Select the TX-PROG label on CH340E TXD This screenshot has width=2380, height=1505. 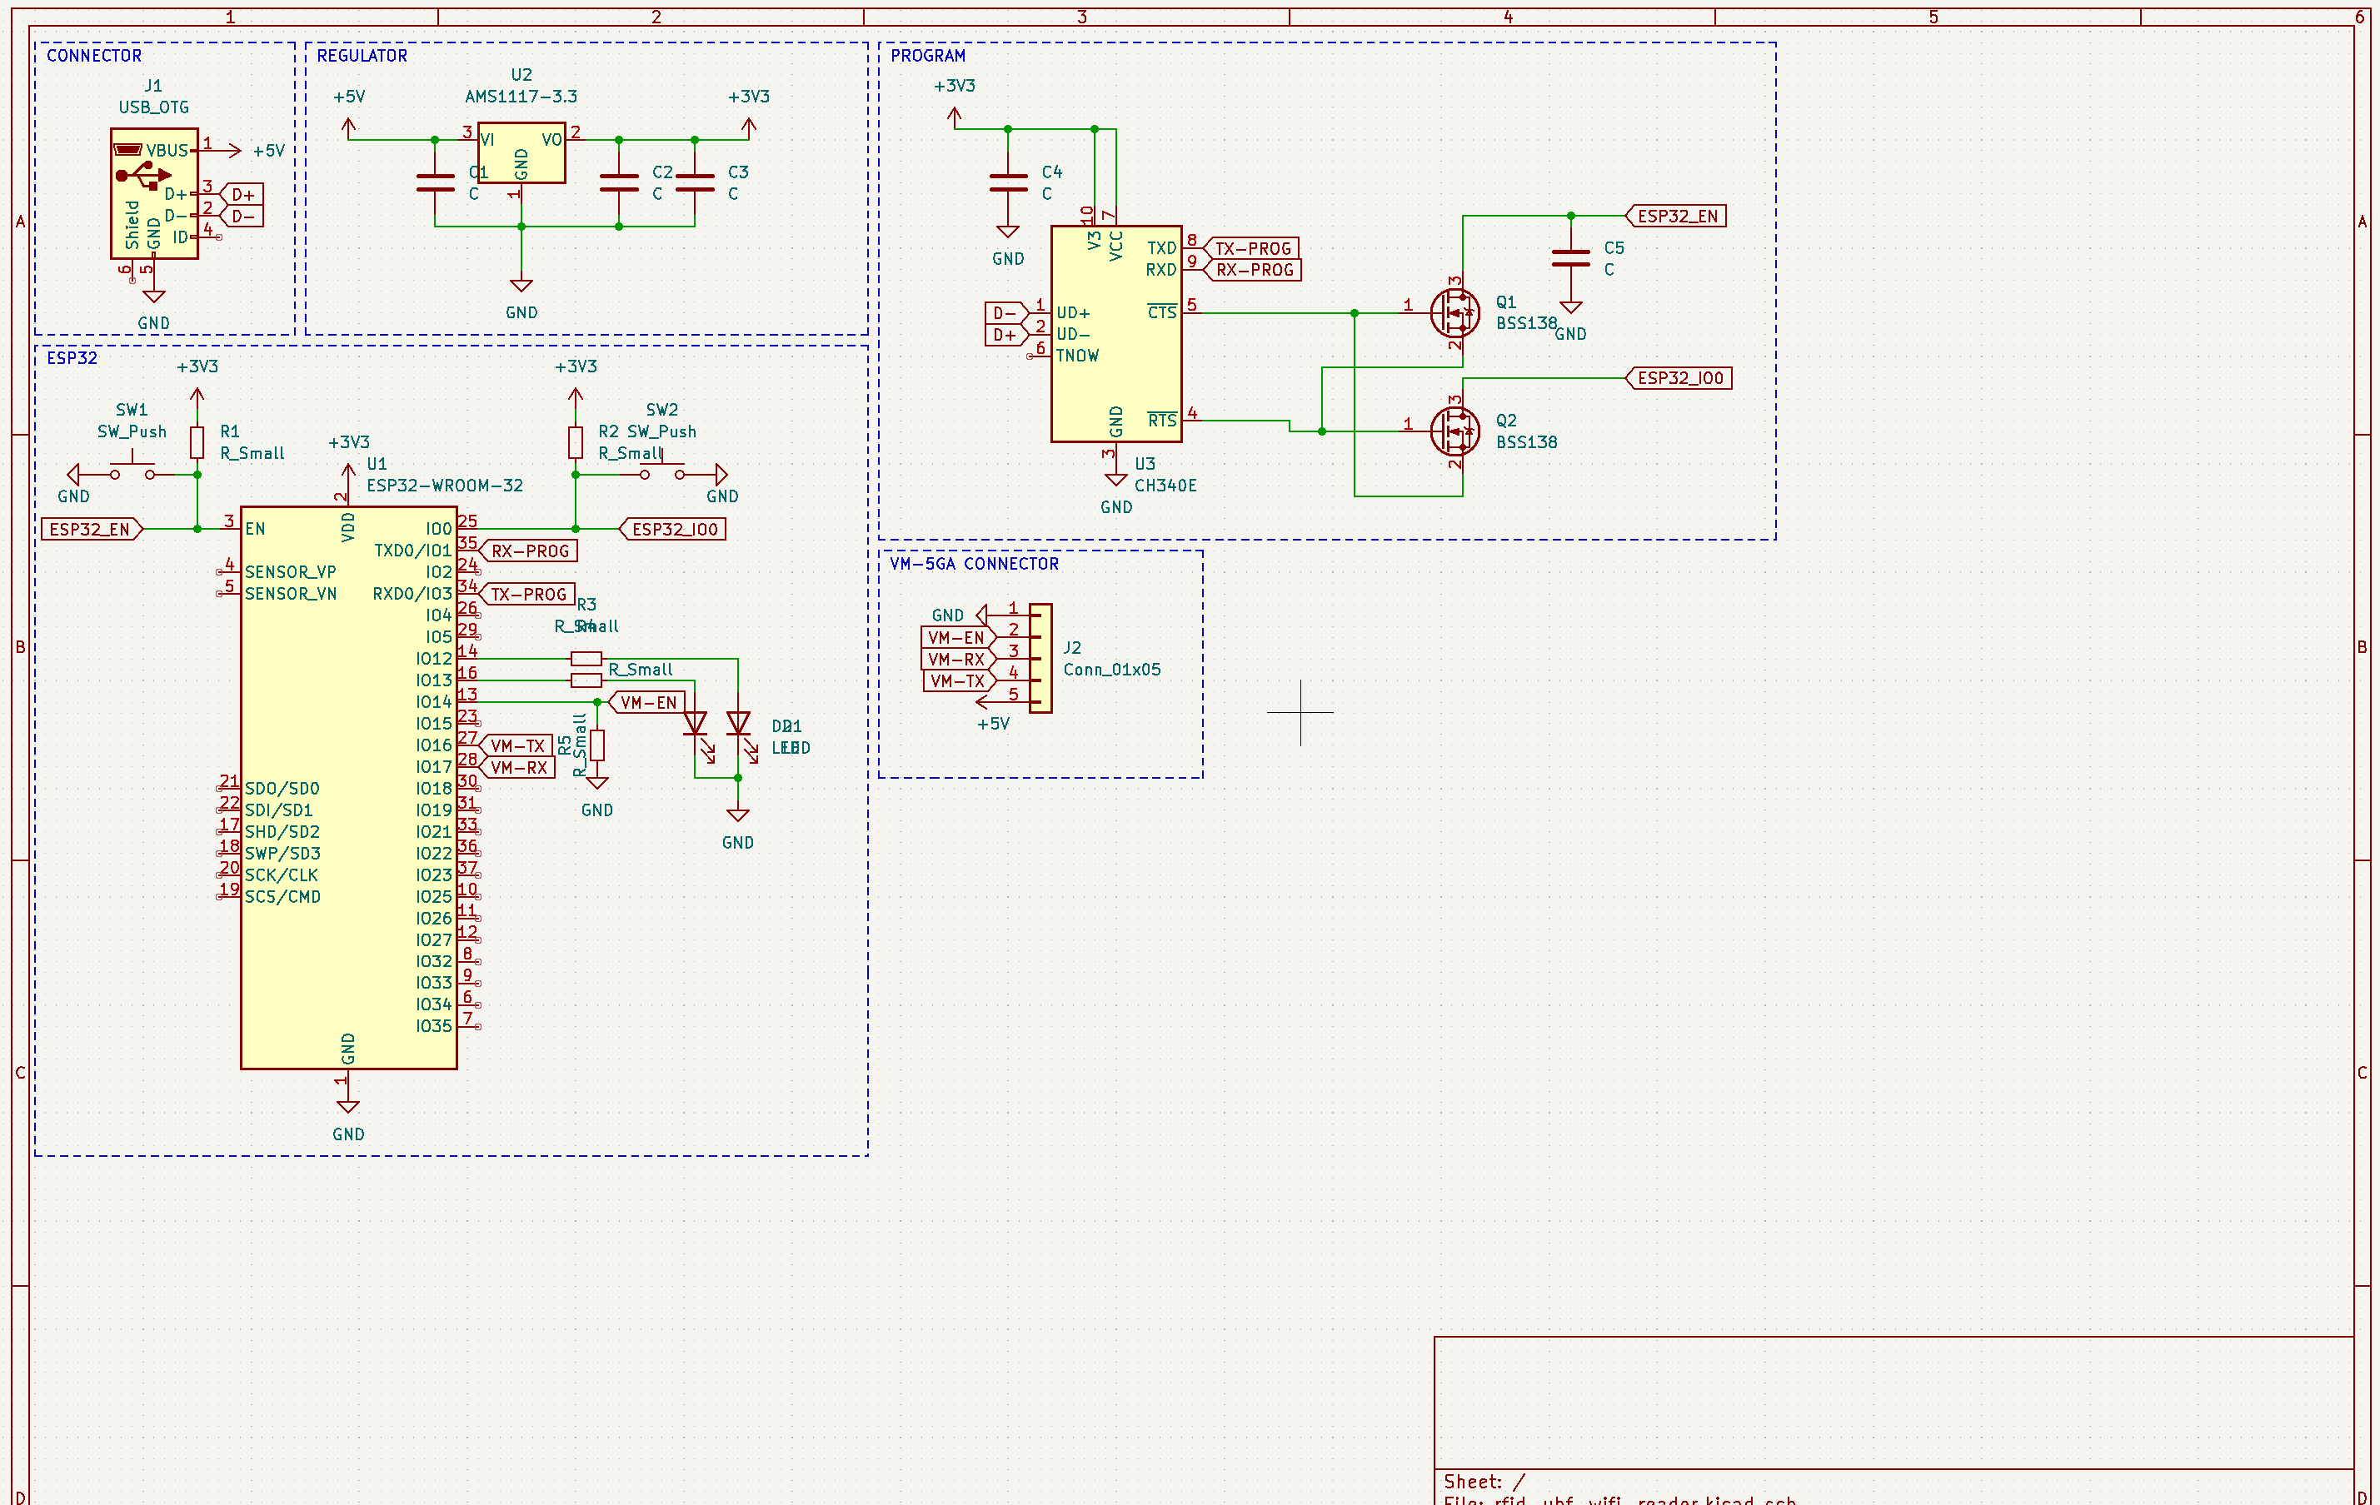pyautogui.click(x=1250, y=248)
